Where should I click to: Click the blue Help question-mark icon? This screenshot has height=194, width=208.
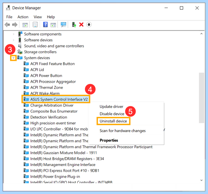pyautogui.click(x=45, y=25)
